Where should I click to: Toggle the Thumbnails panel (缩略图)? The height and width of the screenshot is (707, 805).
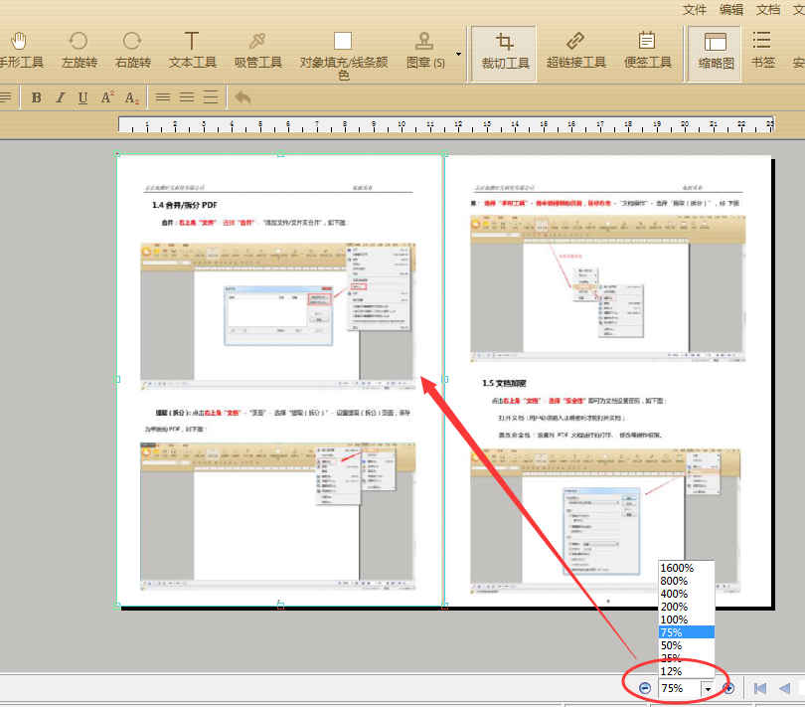pos(716,54)
